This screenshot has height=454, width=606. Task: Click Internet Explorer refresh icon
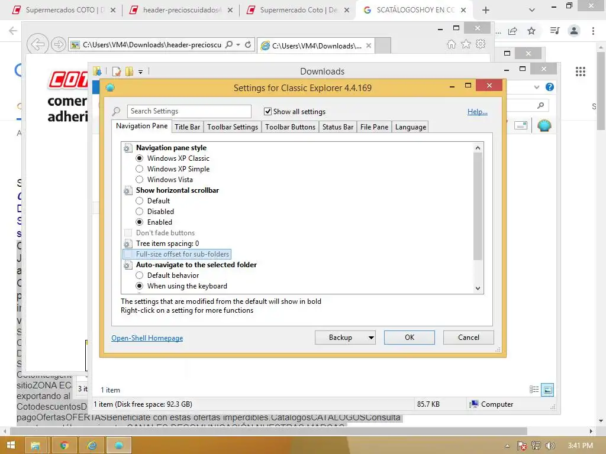(x=248, y=45)
